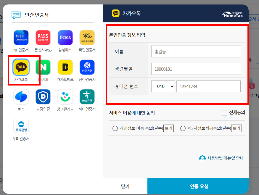Select the 우리은행 certificate icon

[21, 126]
